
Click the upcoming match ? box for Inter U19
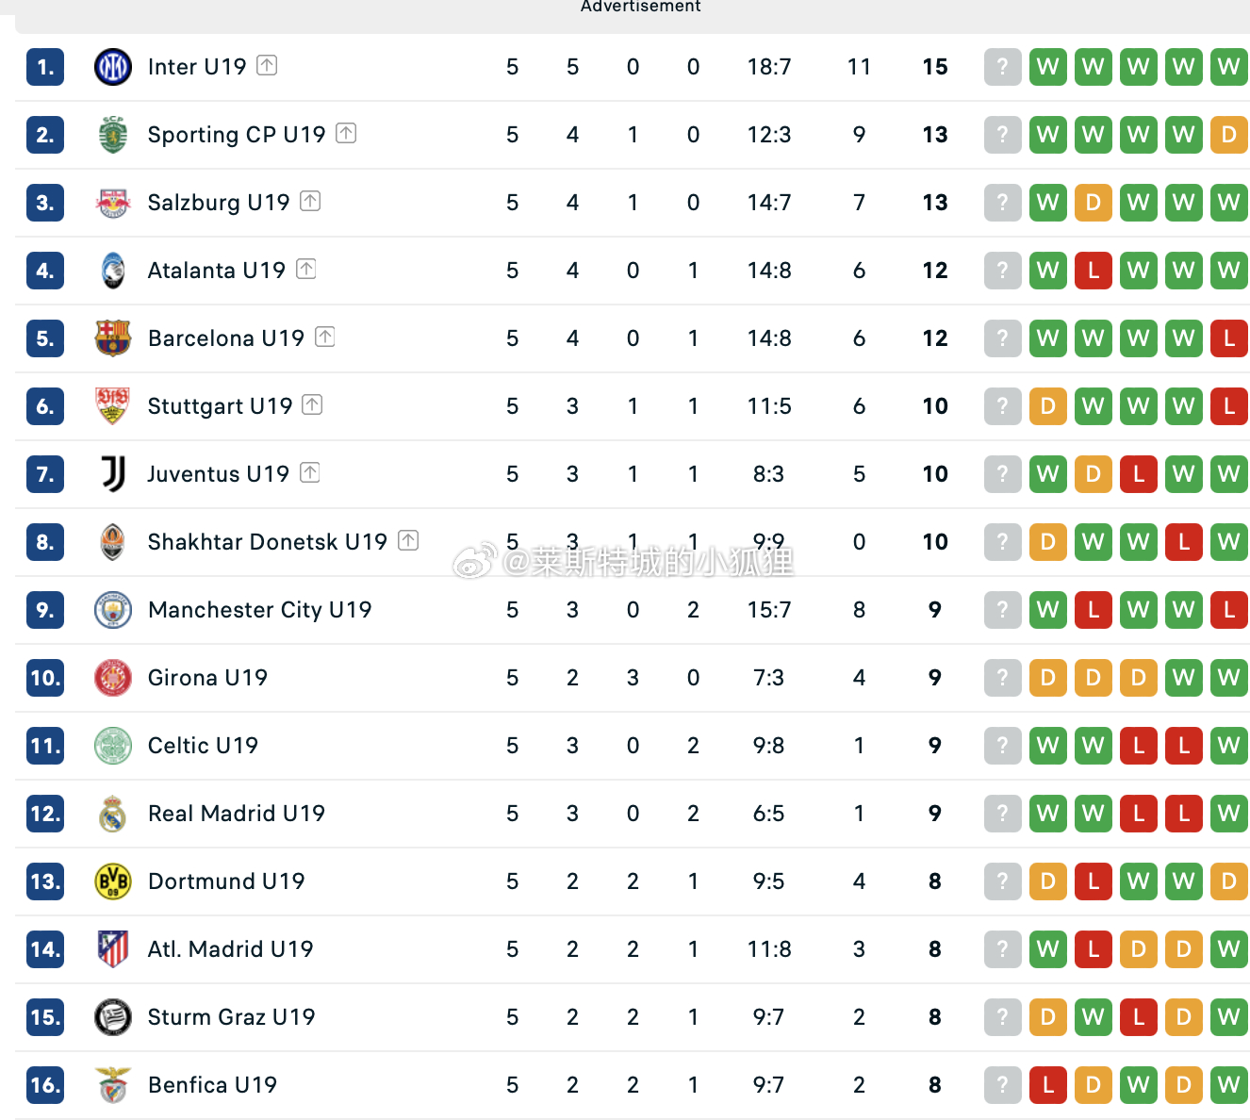(1002, 67)
